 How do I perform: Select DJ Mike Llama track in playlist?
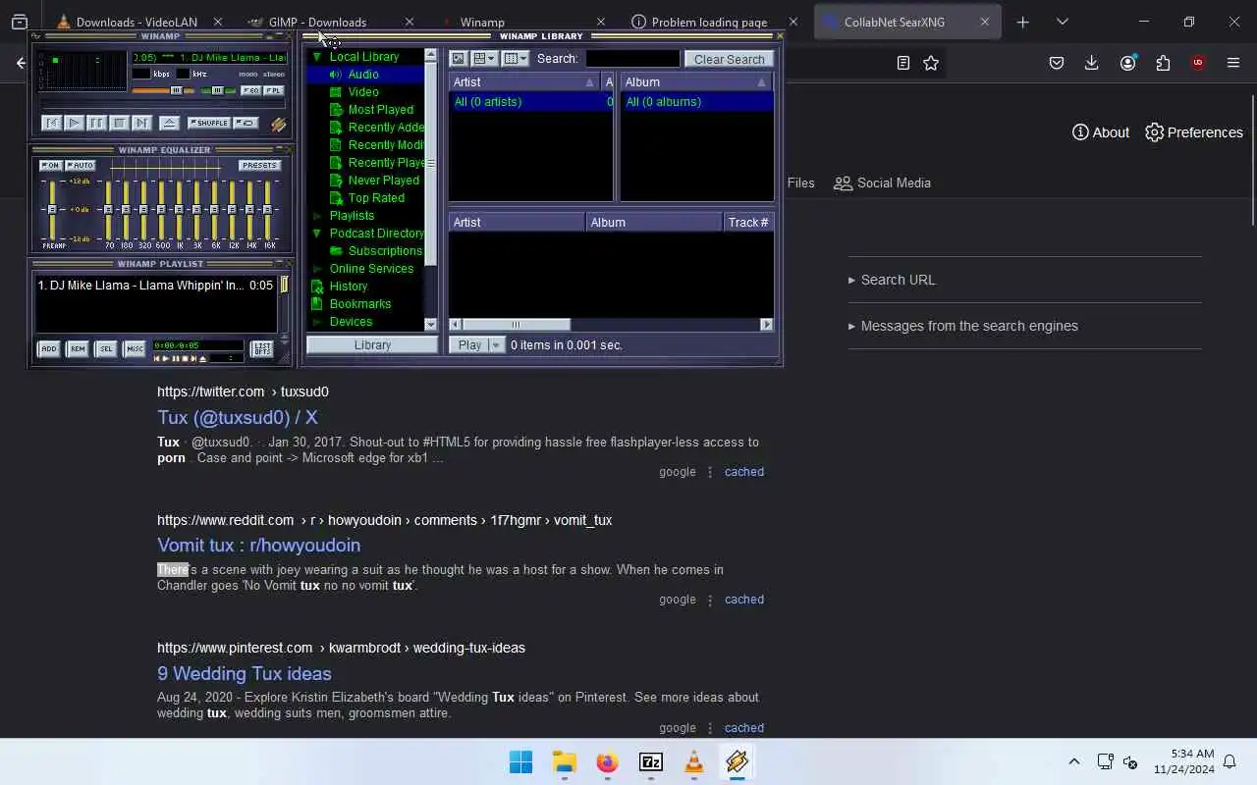155,286
